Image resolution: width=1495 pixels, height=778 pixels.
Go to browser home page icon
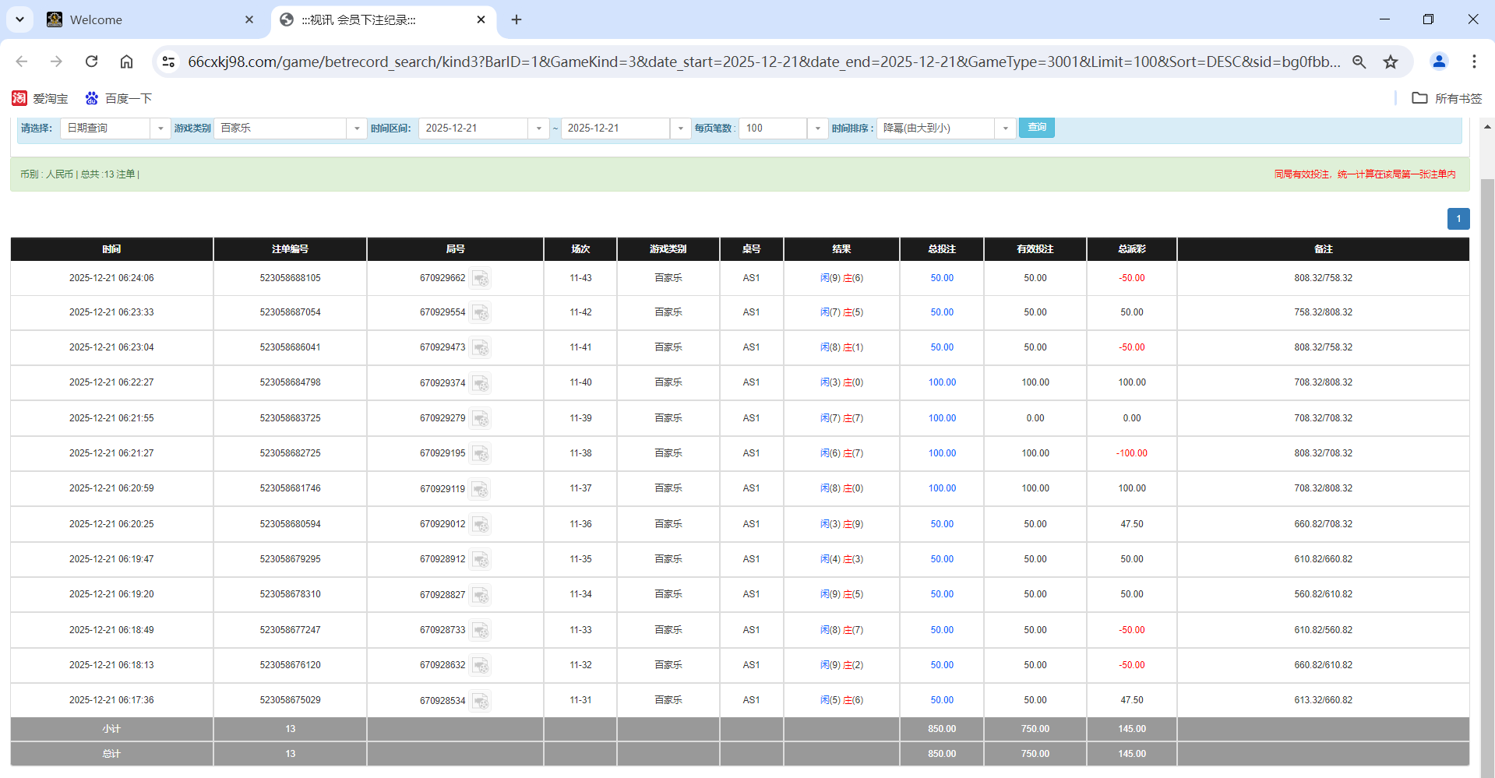(x=126, y=62)
